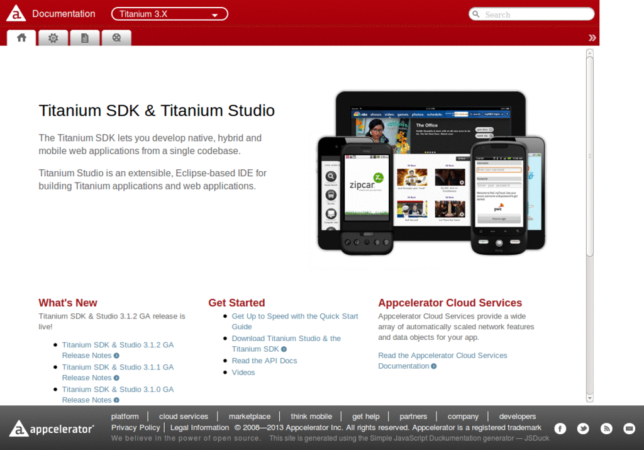Click arrow icon after Cloud Services Documentation
This screenshot has height=450, width=644.
point(434,366)
